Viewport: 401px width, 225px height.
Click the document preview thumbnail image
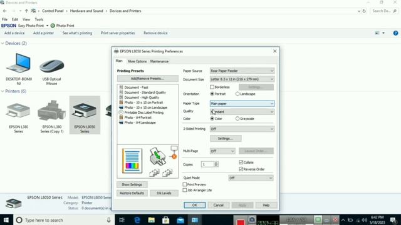(132, 161)
